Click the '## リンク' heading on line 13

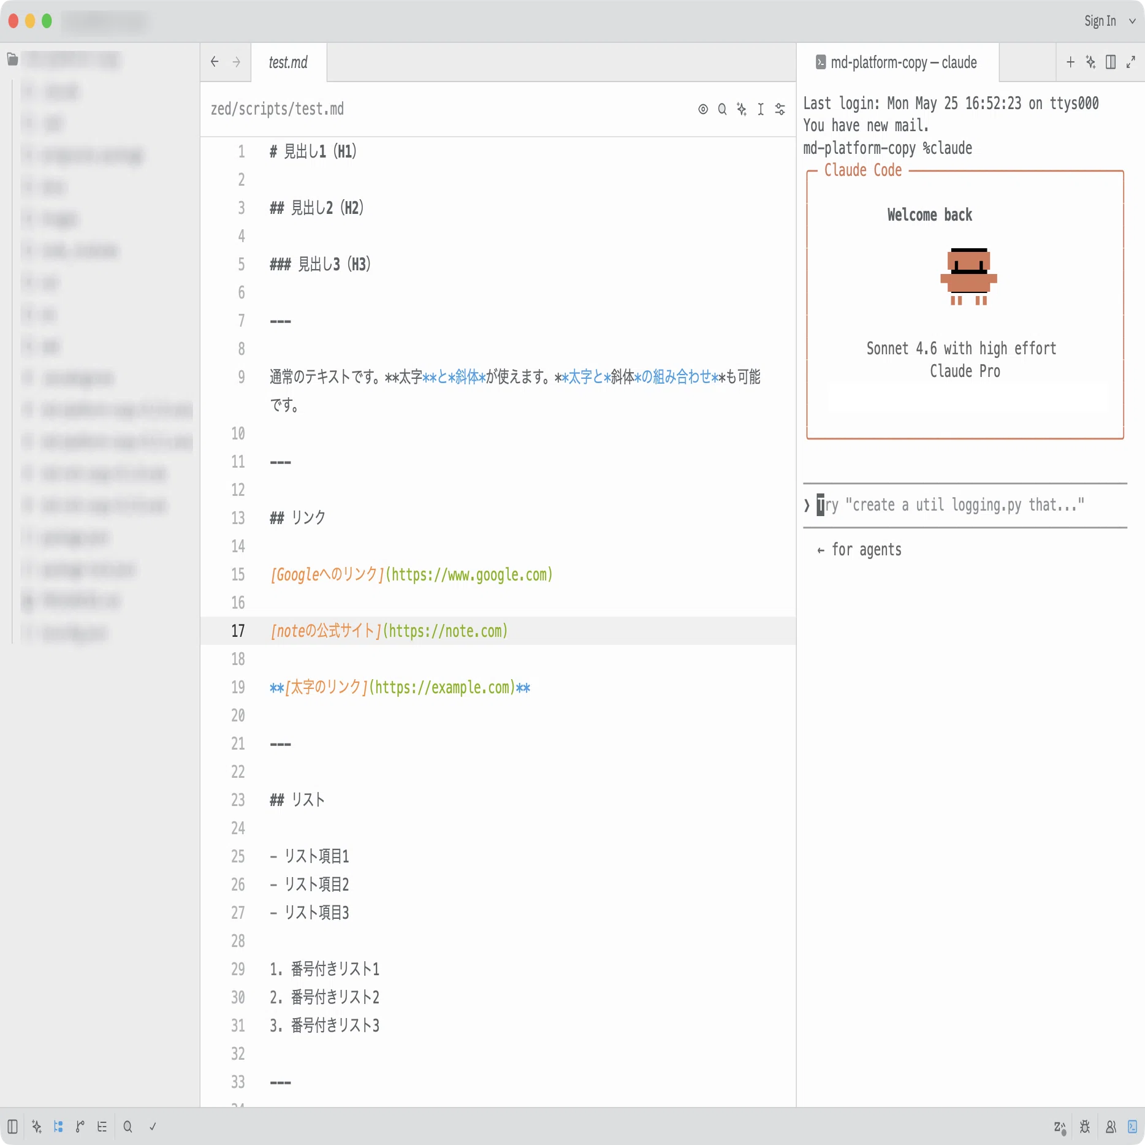pos(298,518)
